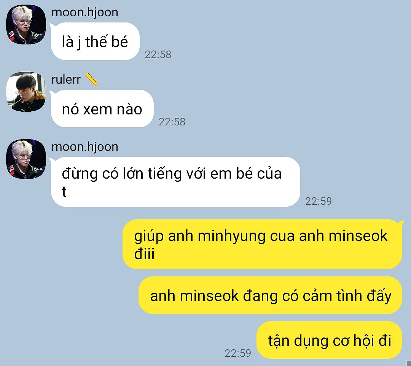Tap moon.hjoon's avatar beside 'đừng có lớn tiếng'

[26, 159]
